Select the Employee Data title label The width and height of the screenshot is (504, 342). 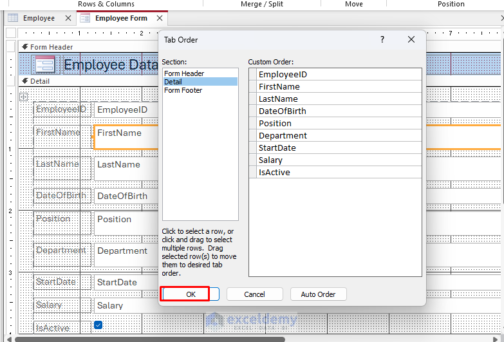pyautogui.click(x=111, y=64)
